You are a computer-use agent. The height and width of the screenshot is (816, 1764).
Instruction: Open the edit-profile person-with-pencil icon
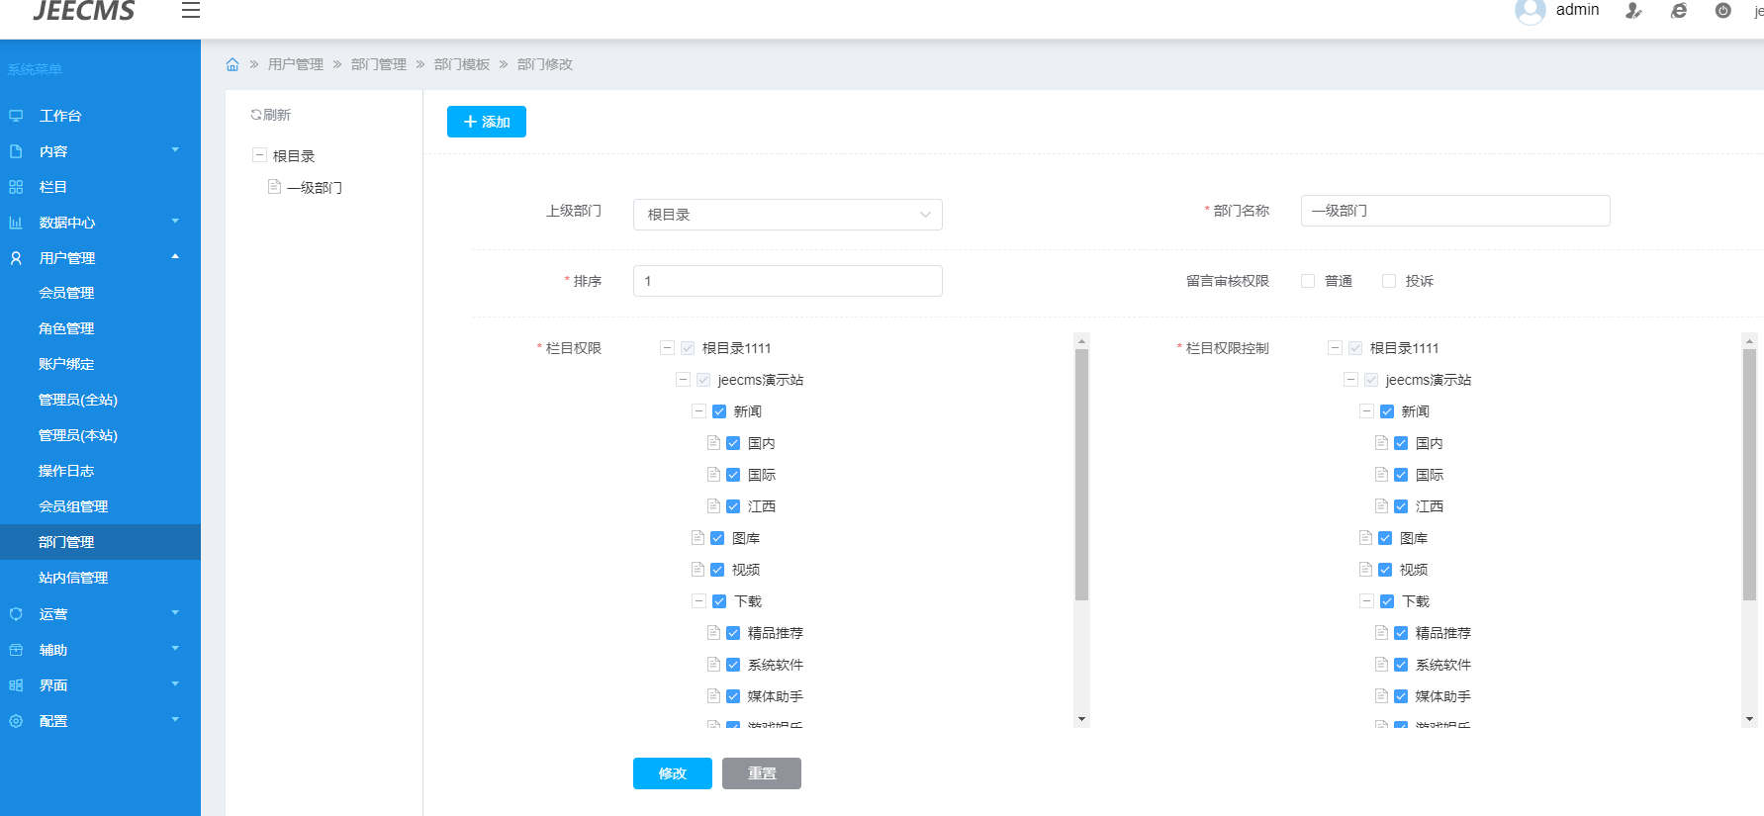click(1633, 11)
